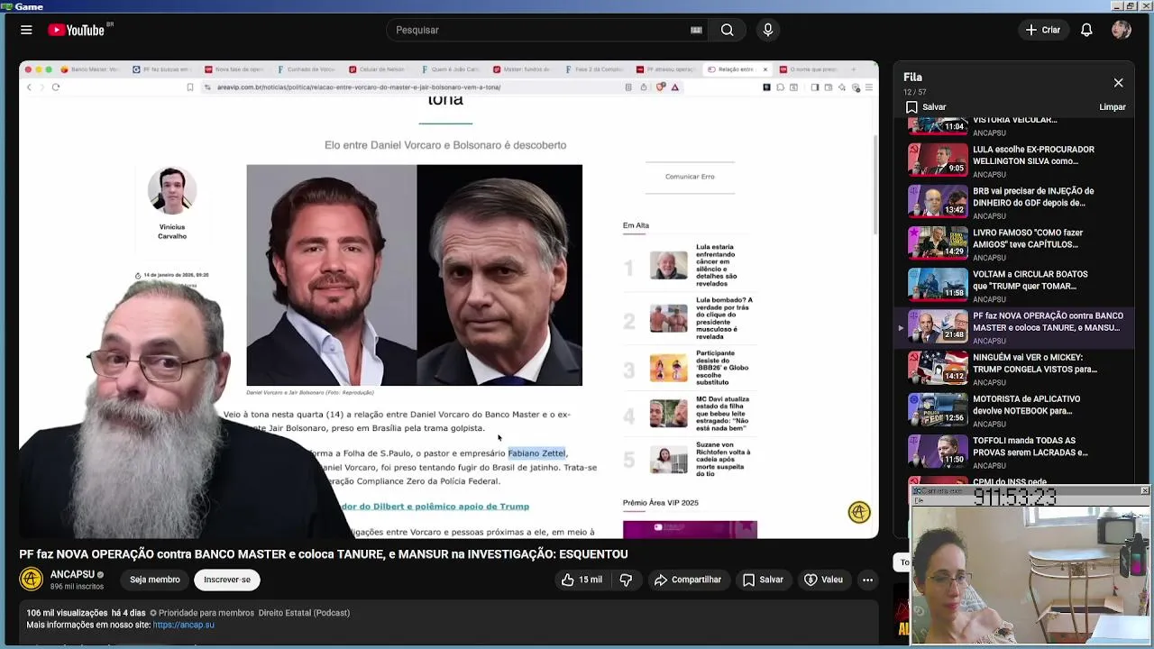Open ANCAPSU channel name link

[72, 574]
